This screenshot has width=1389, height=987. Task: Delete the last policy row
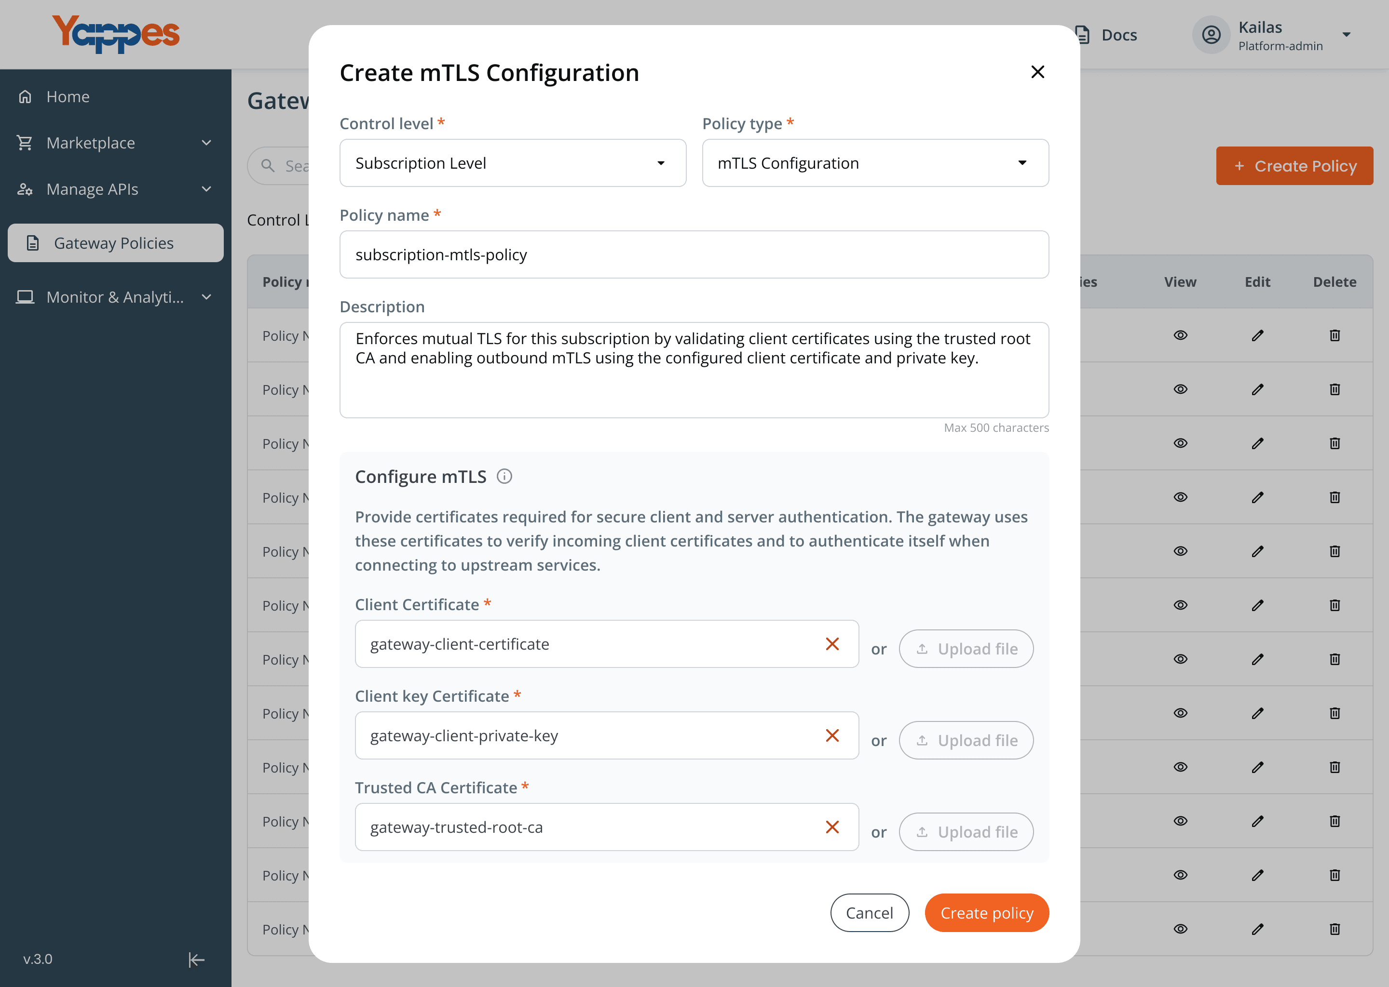(x=1335, y=929)
